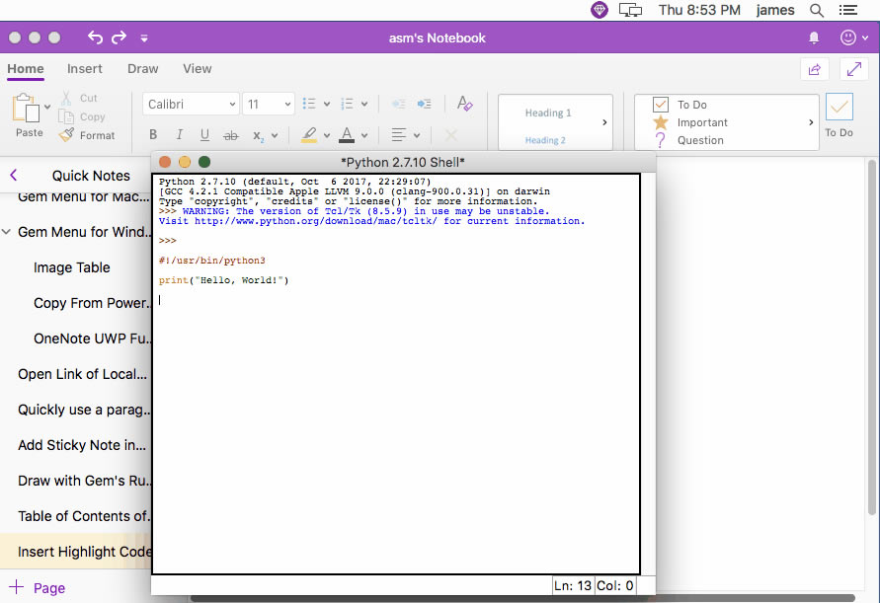Increase paragraph indent
Viewport: 880px width, 603px height.
(x=423, y=104)
